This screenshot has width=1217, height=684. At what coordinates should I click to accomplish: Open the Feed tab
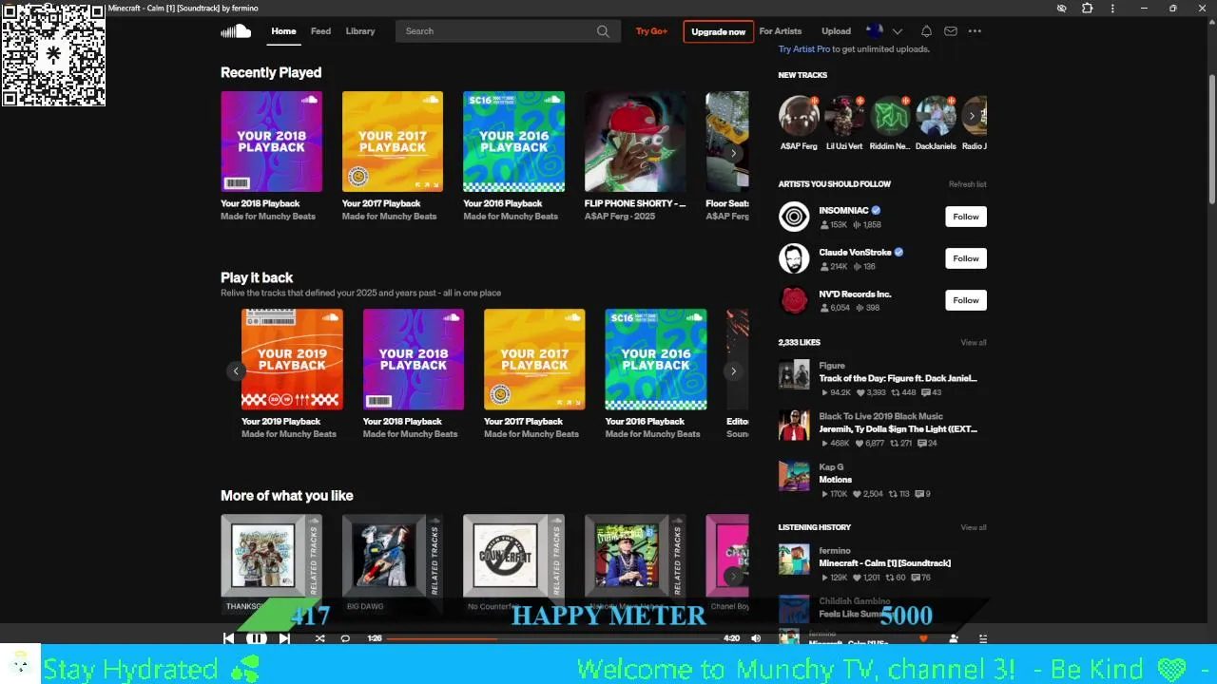pos(320,31)
